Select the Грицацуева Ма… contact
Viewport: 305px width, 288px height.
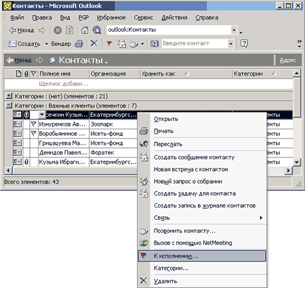tap(62, 143)
